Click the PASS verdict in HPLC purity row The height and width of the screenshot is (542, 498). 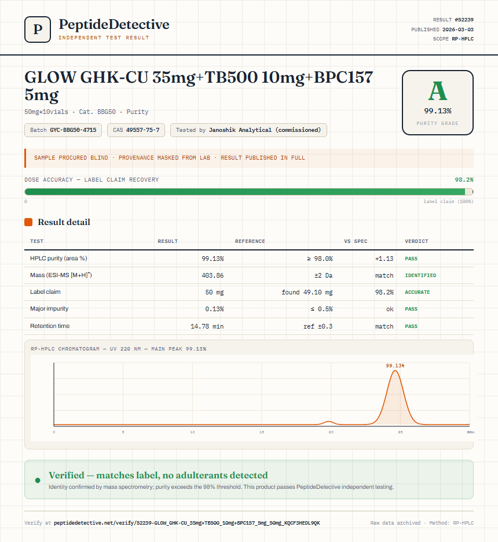point(411,259)
